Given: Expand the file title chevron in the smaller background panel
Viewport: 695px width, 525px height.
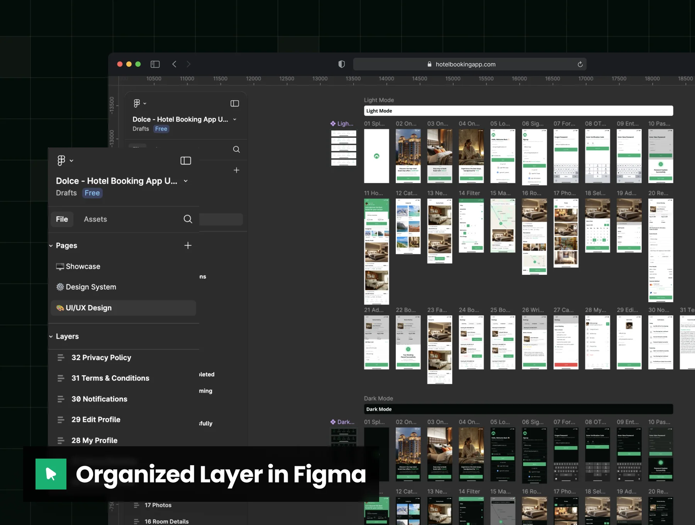Looking at the screenshot, I should pos(235,120).
